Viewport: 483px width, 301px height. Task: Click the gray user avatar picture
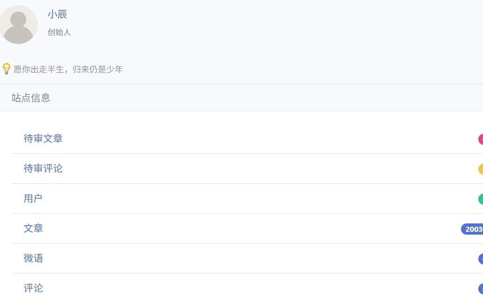(x=18, y=25)
